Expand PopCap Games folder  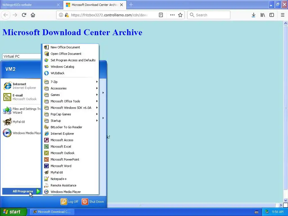[x=71, y=114]
